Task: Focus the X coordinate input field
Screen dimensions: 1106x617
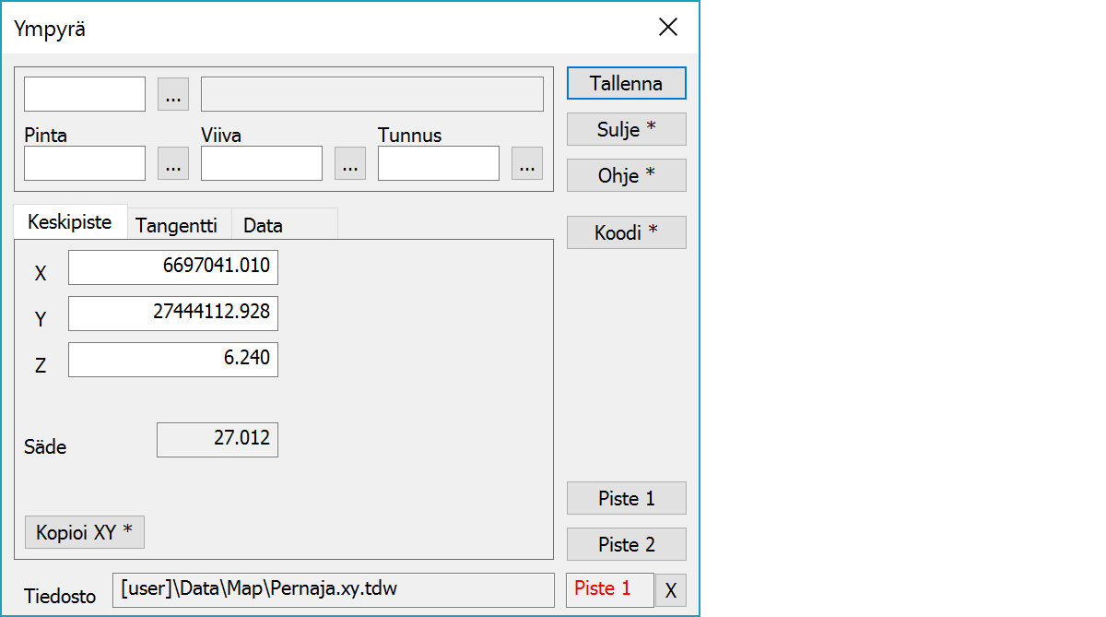Action: click(173, 267)
